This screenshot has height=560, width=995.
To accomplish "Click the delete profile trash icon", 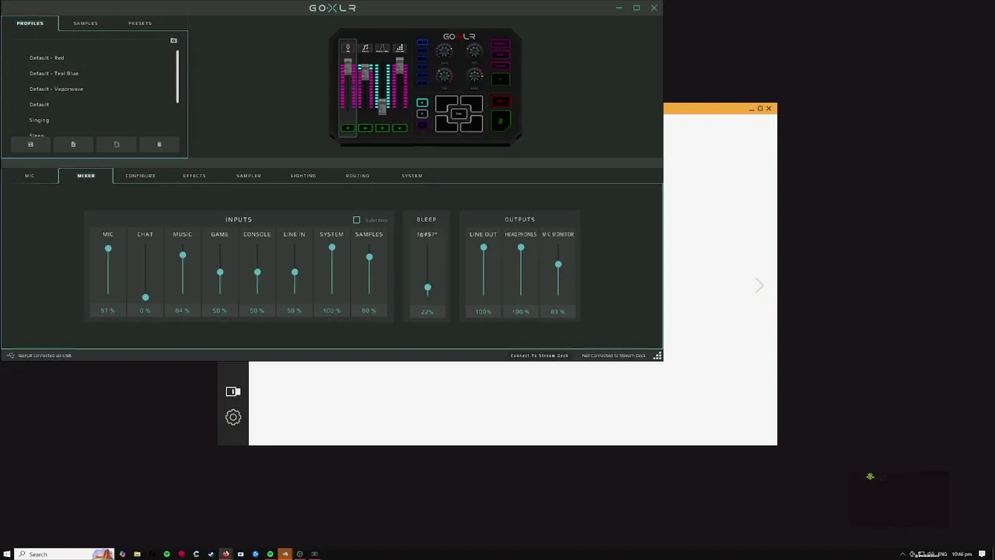I will [159, 144].
